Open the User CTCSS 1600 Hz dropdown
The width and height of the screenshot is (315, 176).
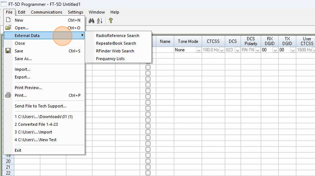coord(314,50)
